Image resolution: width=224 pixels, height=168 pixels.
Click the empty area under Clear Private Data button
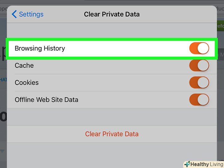(x=112, y=154)
